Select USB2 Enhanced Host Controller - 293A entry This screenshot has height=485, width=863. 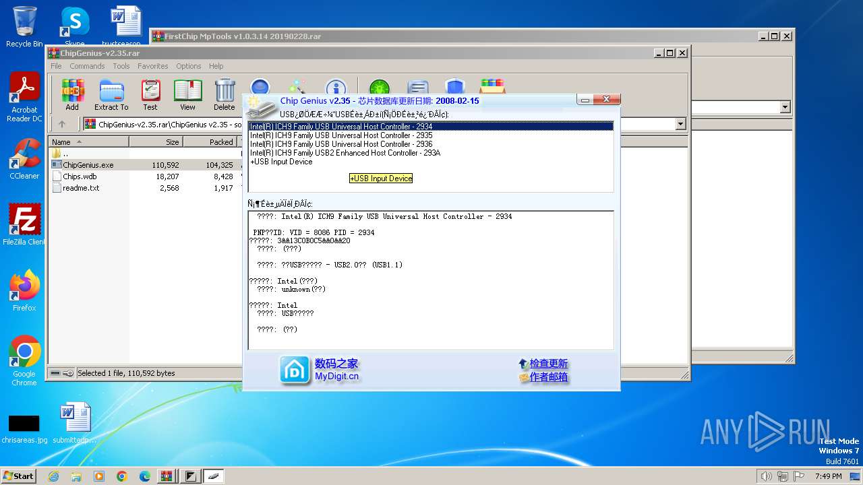tap(431, 152)
